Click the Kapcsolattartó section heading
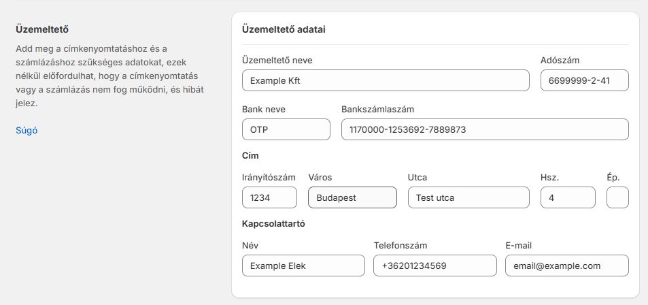648x305 pixels. tap(273, 224)
